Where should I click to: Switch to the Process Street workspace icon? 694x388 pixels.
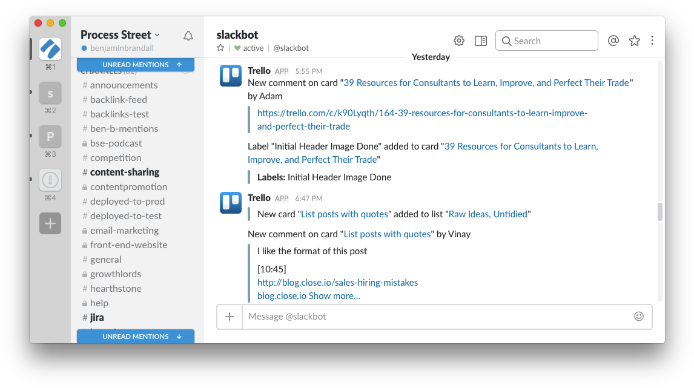coord(50,49)
